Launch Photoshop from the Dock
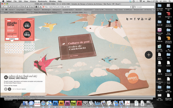Image resolution: width=173 pixels, height=108 pixels. tap(55, 103)
